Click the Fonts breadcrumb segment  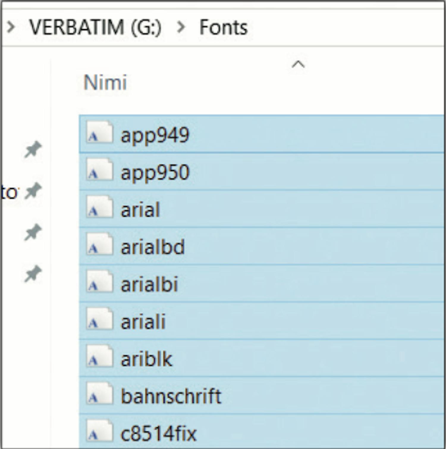pyautogui.click(x=223, y=27)
